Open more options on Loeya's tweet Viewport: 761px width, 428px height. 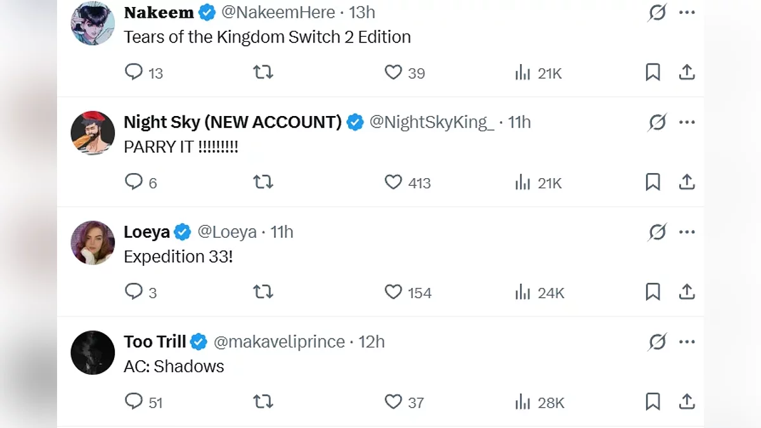tap(687, 232)
